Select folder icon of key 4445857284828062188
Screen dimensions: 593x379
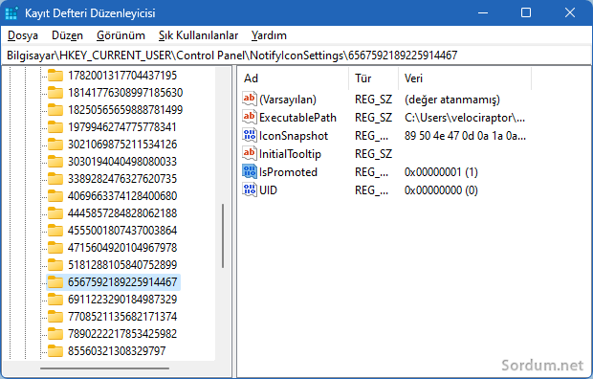coord(55,213)
